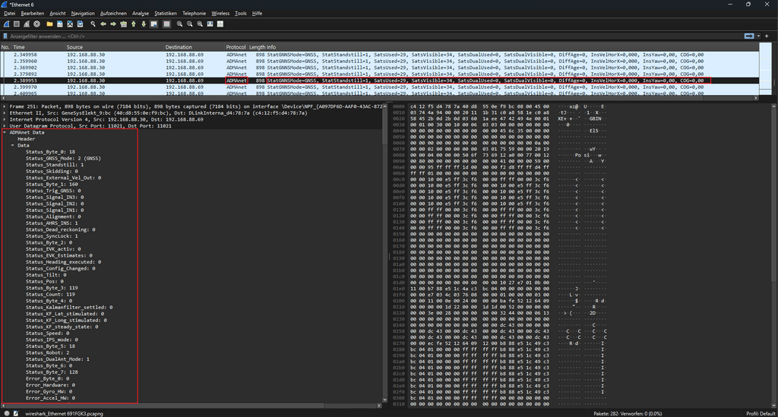Stop the running packet capture
Viewport: 778px width, 417px height.
(x=16, y=24)
